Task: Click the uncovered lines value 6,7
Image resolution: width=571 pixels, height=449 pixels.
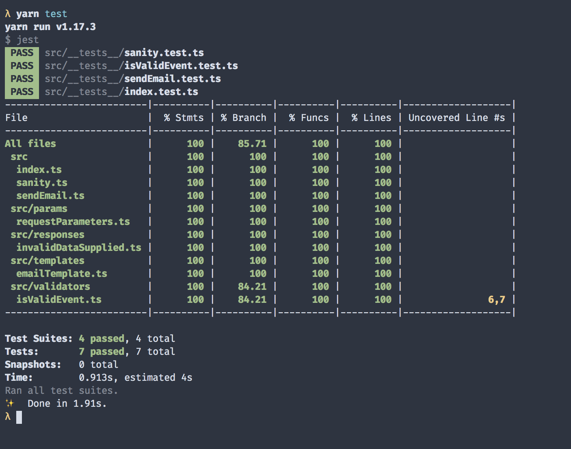Action: point(496,300)
